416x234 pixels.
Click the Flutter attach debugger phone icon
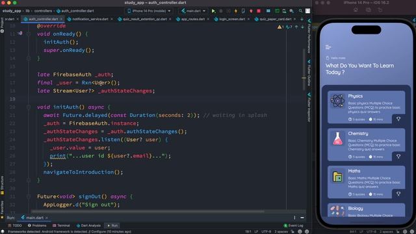coord(243,11)
